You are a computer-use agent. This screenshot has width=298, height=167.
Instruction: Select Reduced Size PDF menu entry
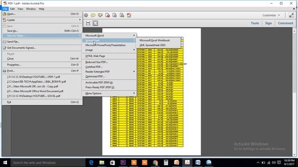pos(96,62)
